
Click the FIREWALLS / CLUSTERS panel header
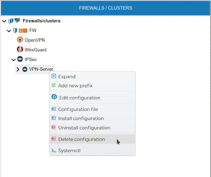(x=105, y=8)
